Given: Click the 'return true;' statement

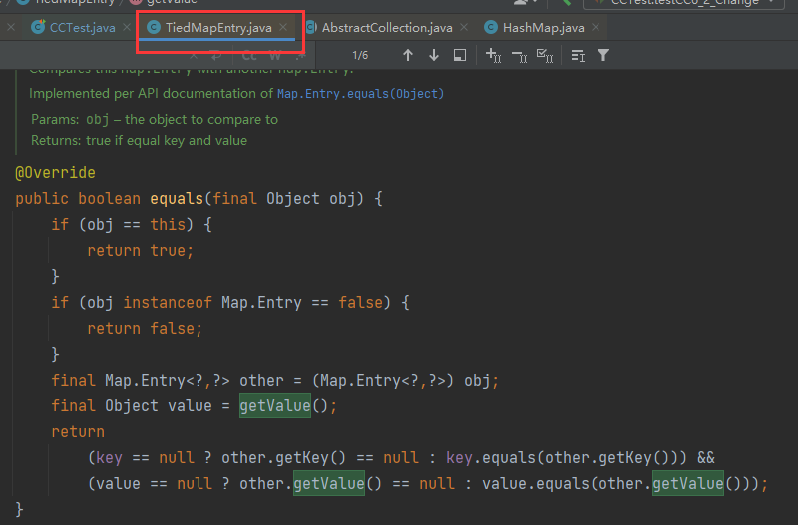Looking at the screenshot, I should 140,251.
